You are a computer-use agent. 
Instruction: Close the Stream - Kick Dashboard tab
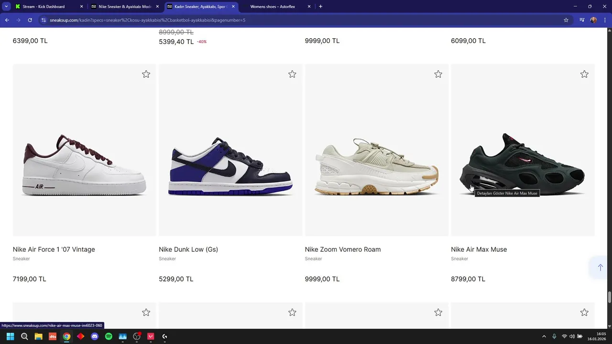[x=81, y=7]
